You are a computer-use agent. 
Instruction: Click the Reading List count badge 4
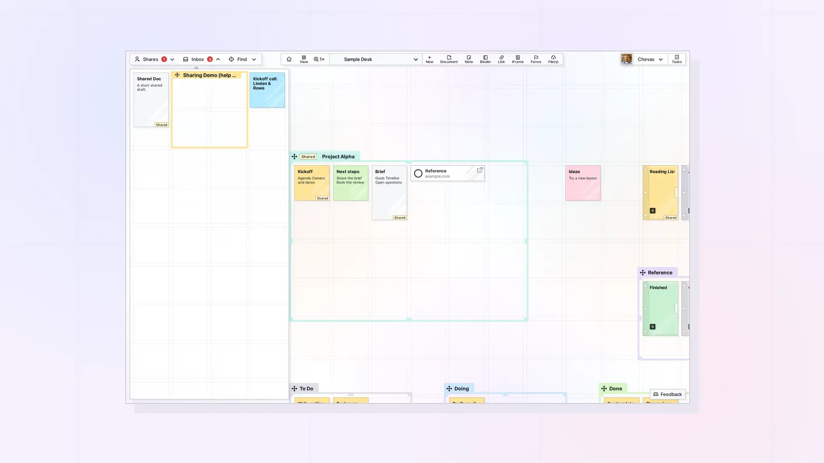pyautogui.click(x=652, y=210)
